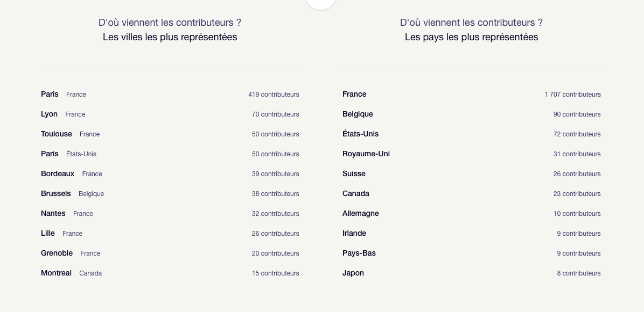Select the Paris France city row
Viewport: 644px width, 312px height.
click(x=170, y=95)
